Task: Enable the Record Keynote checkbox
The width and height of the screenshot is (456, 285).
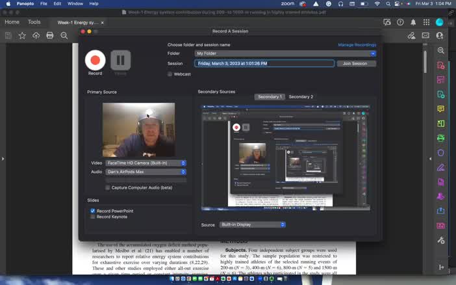Action: pyautogui.click(x=93, y=217)
